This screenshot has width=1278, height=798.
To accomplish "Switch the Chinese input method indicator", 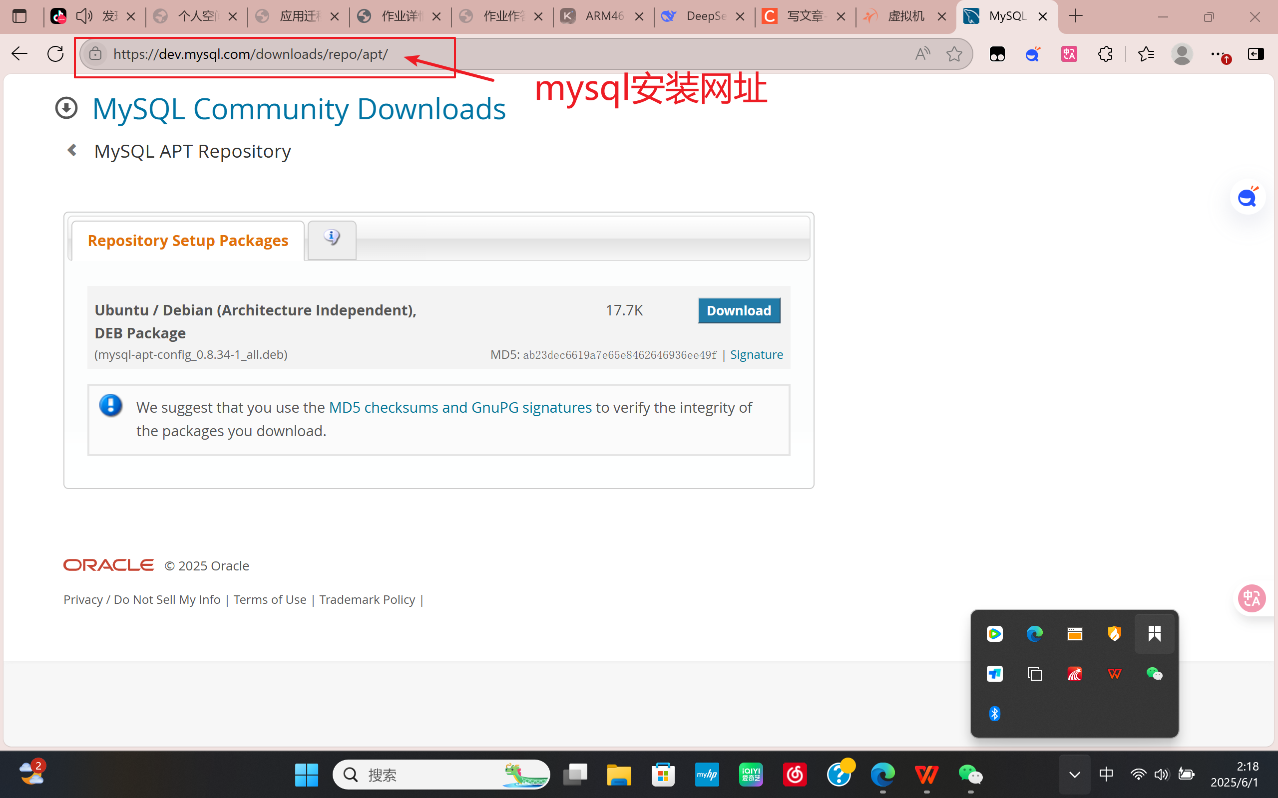I will click(x=1106, y=774).
